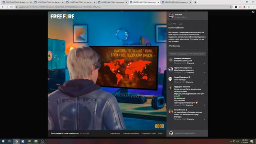This screenshot has height=144, width=256.
Task: Close the second browser tab
Action: pyautogui.click(x=63, y=2)
